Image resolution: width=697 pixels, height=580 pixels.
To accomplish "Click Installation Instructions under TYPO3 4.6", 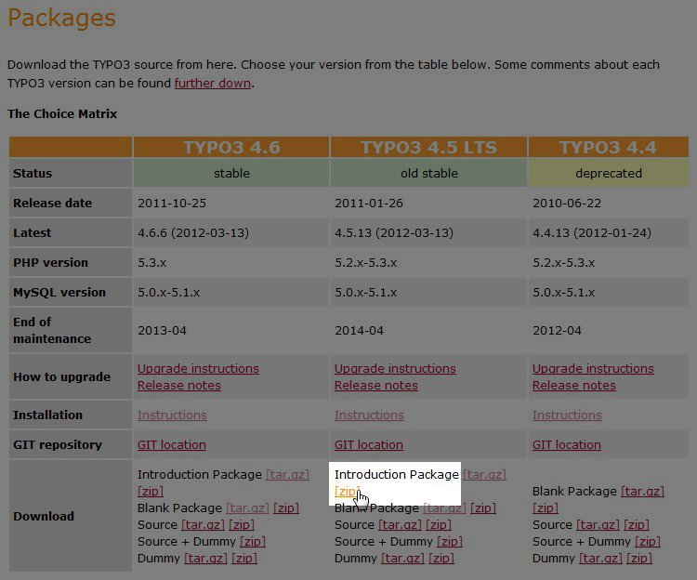I will [172, 415].
